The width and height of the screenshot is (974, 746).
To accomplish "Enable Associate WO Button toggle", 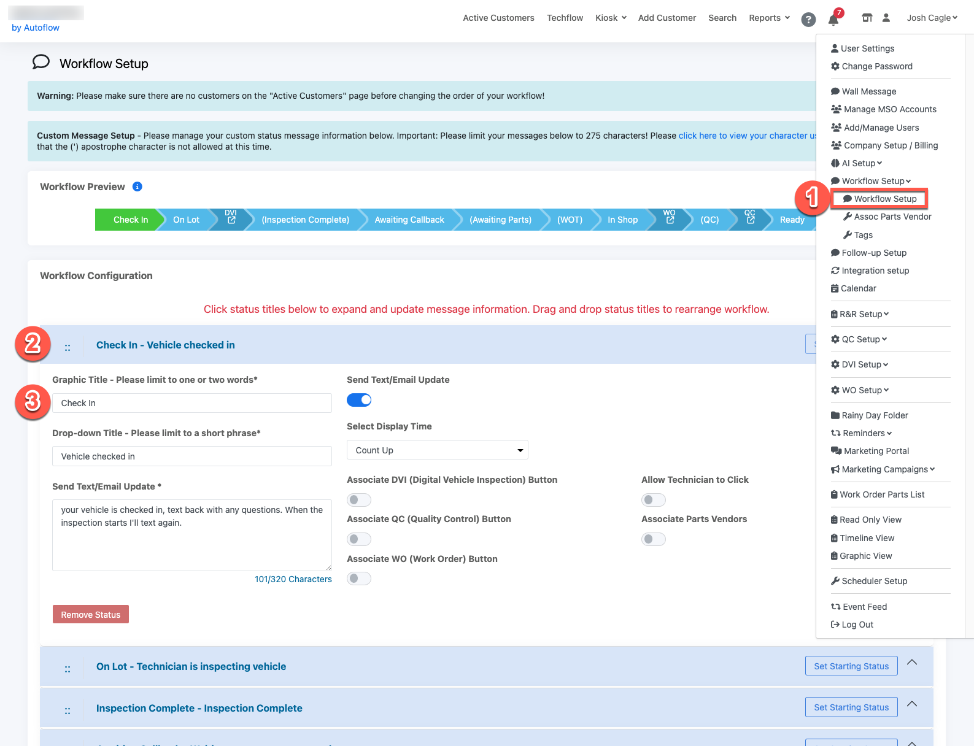I will point(359,579).
